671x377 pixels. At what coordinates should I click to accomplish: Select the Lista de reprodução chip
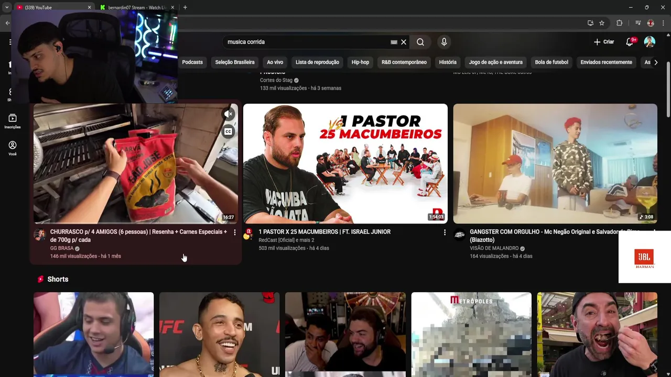coord(317,62)
